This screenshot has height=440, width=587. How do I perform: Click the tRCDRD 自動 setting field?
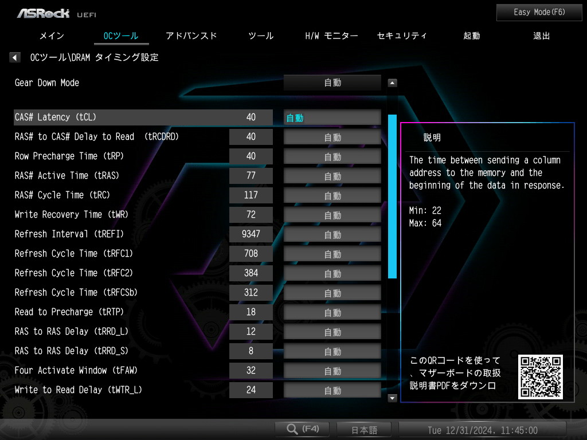click(332, 137)
